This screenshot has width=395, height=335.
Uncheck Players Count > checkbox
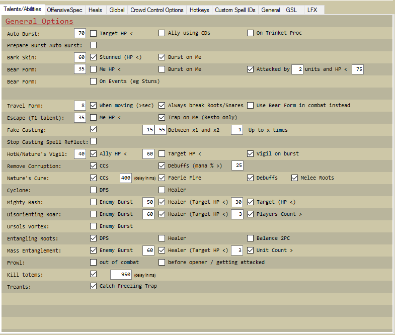point(250,214)
